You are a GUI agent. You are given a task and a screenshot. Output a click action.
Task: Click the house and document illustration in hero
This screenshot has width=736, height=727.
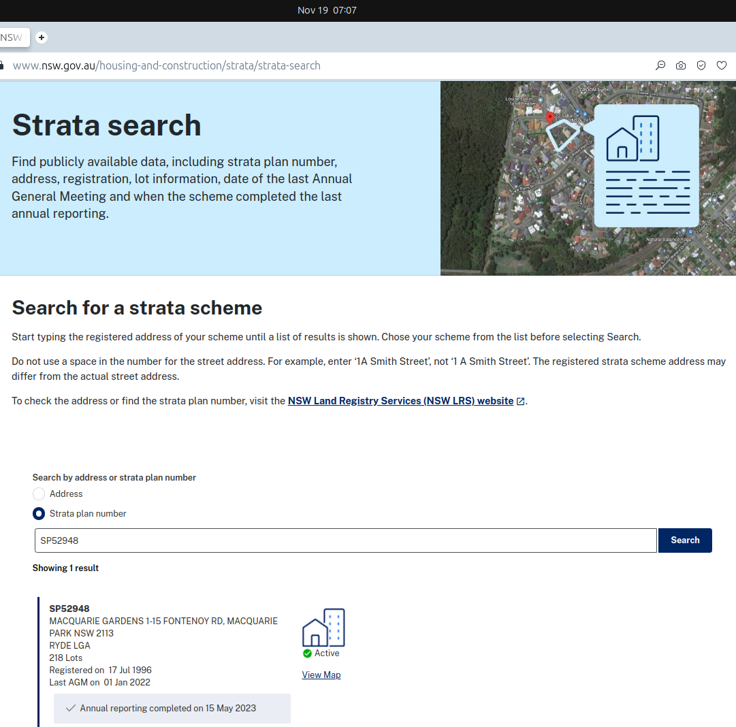click(x=647, y=165)
